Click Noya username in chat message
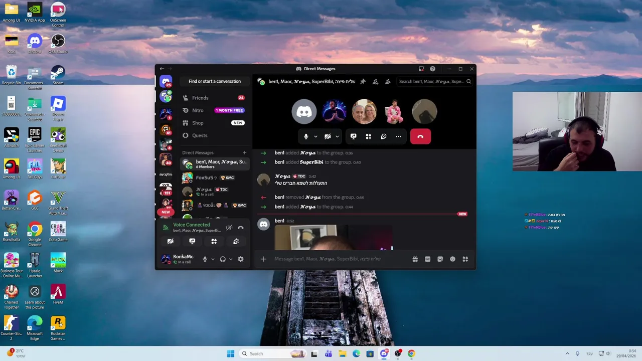The height and width of the screenshot is (361, 642). pyautogui.click(x=282, y=176)
